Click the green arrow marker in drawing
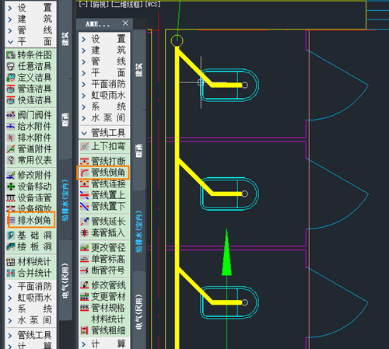This screenshot has height=349, width=389. click(x=226, y=252)
